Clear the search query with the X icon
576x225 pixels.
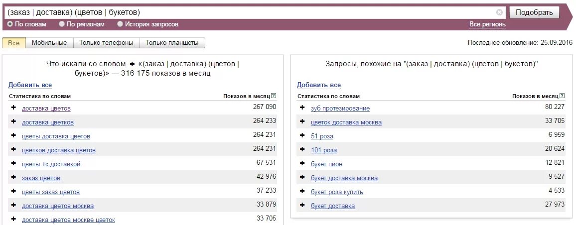click(x=499, y=12)
